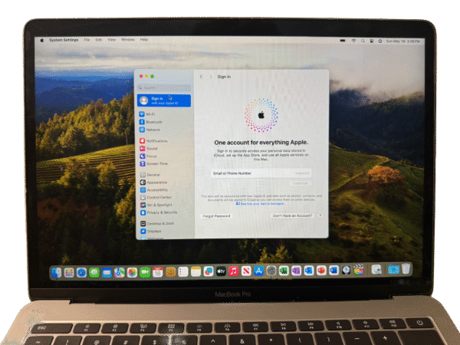The height and width of the screenshot is (345, 460).
Task: Launch FaceTime from the Dock
Action: click(145, 272)
